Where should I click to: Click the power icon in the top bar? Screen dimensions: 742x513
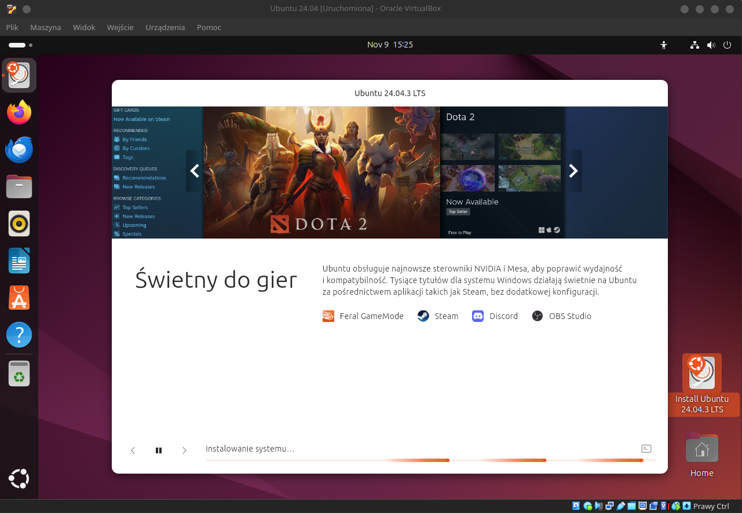pos(727,45)
